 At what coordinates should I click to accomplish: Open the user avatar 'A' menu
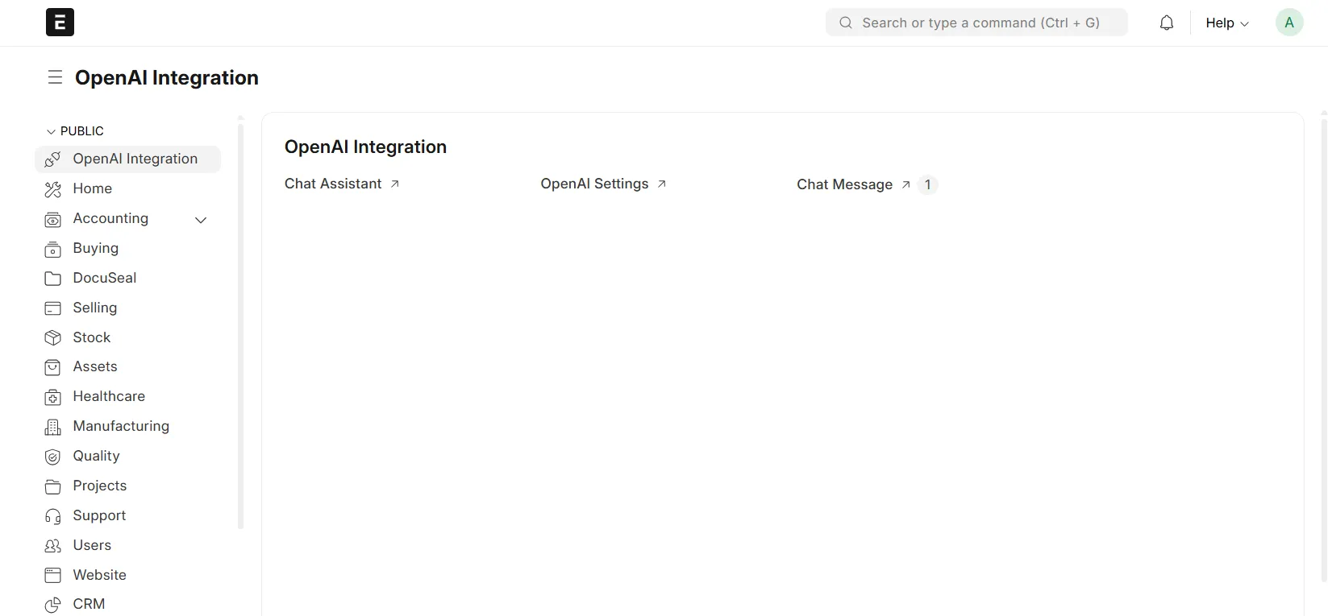point(1289,23)
